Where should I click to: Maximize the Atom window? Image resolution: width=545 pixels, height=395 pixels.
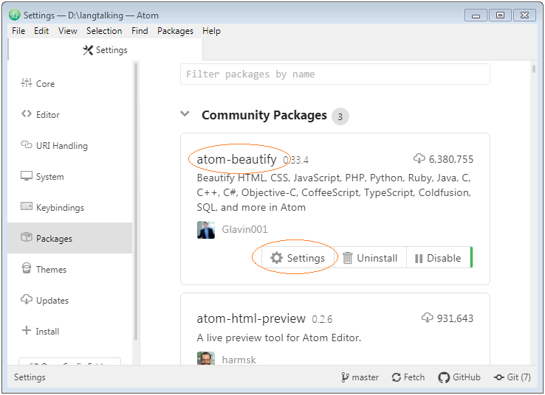pyautogui.click(x=500, y=15)
